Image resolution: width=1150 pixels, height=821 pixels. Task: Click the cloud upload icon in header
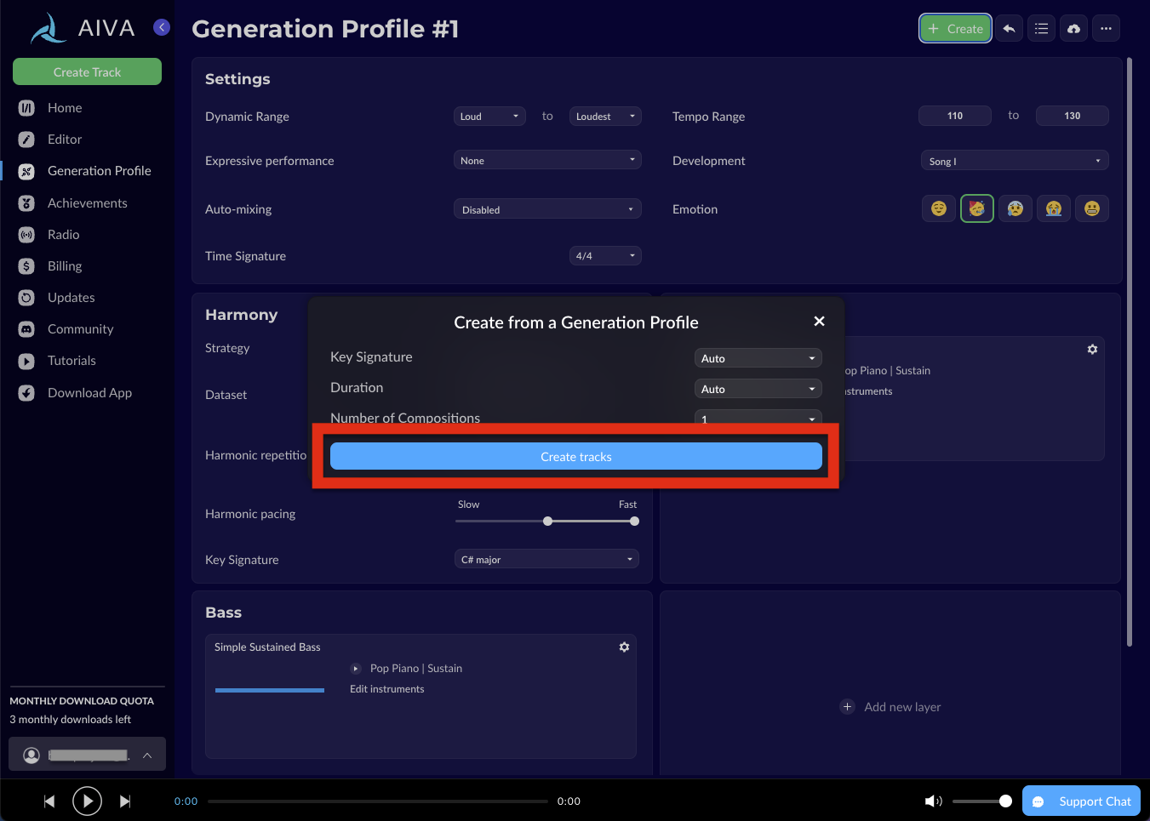(x=1073, y=29)
